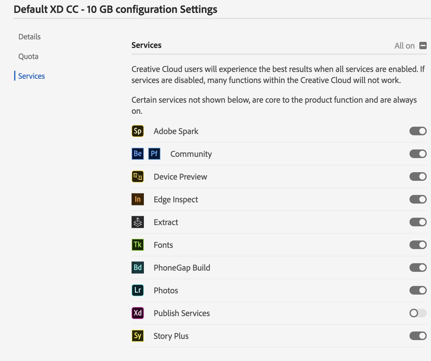The height and width of the screenshot is (361, 431).
Task: Click the Story Plus Sy icon
Action: [138, 336]
